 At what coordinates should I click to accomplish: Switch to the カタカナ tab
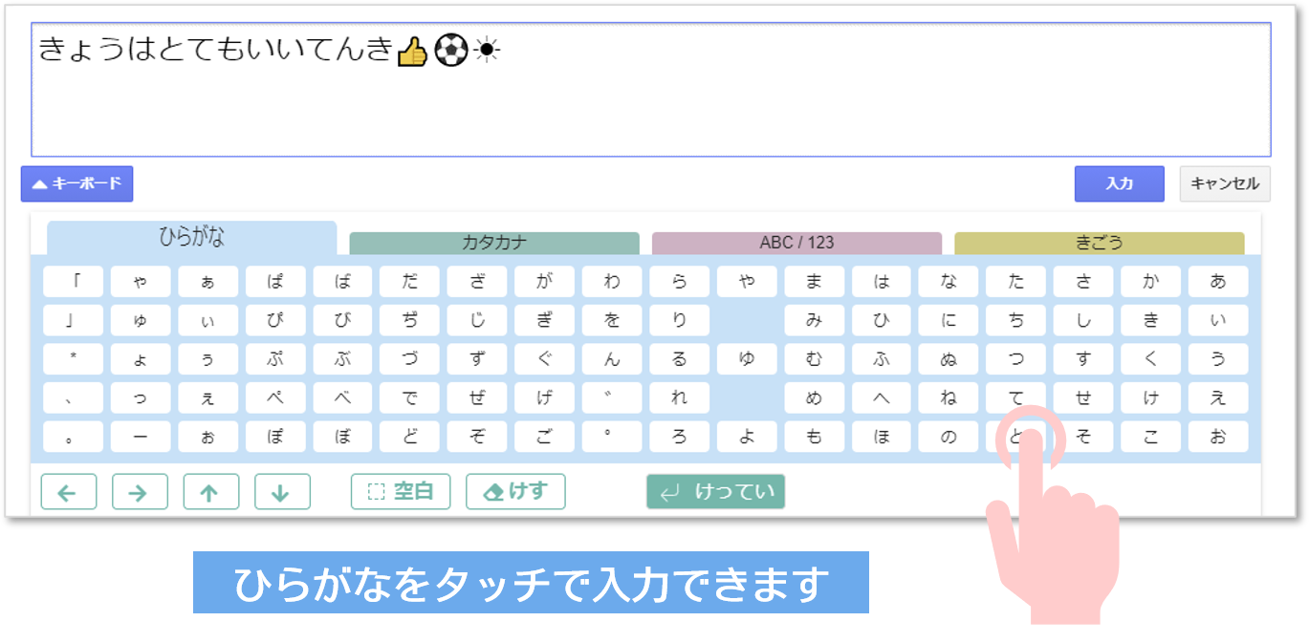tap(493, 243)
